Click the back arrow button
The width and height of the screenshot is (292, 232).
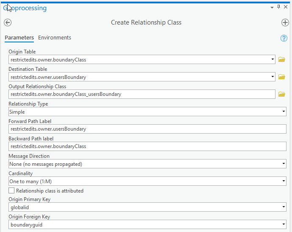click(x=8, y=22)
